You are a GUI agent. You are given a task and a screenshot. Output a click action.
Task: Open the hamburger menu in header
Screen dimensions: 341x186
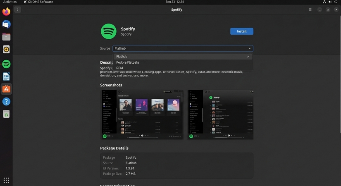tap(310, 10)
